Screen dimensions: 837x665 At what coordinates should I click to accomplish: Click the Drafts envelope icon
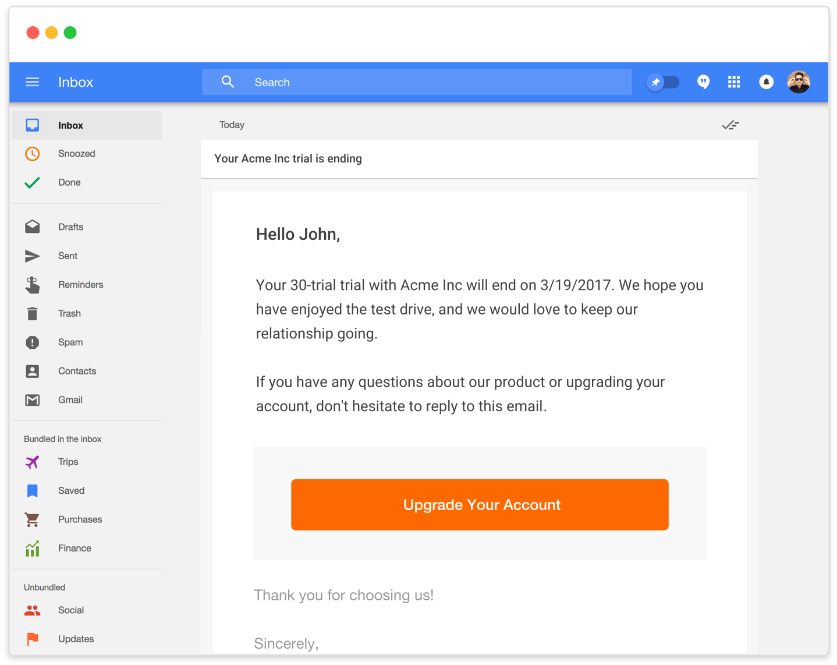click(x=33, y=227)
